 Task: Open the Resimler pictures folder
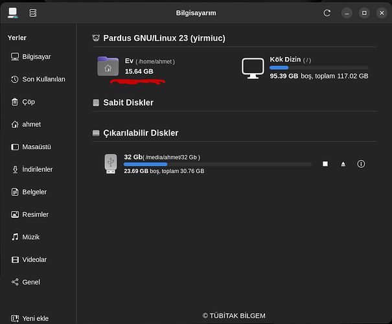(38, 214)
